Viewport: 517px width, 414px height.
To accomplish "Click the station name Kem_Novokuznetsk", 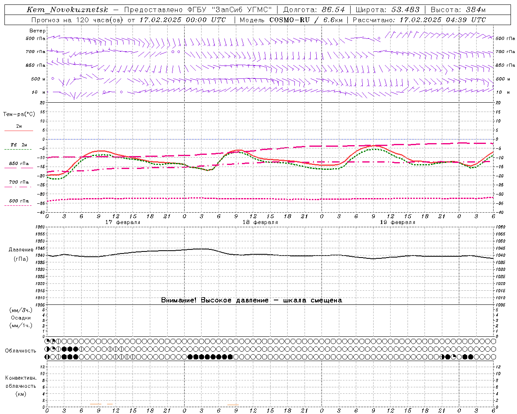I will 67,10.
